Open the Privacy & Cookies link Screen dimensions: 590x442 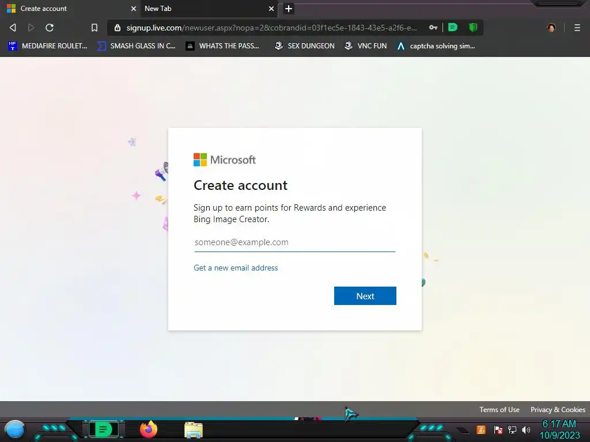pos(558,410)
